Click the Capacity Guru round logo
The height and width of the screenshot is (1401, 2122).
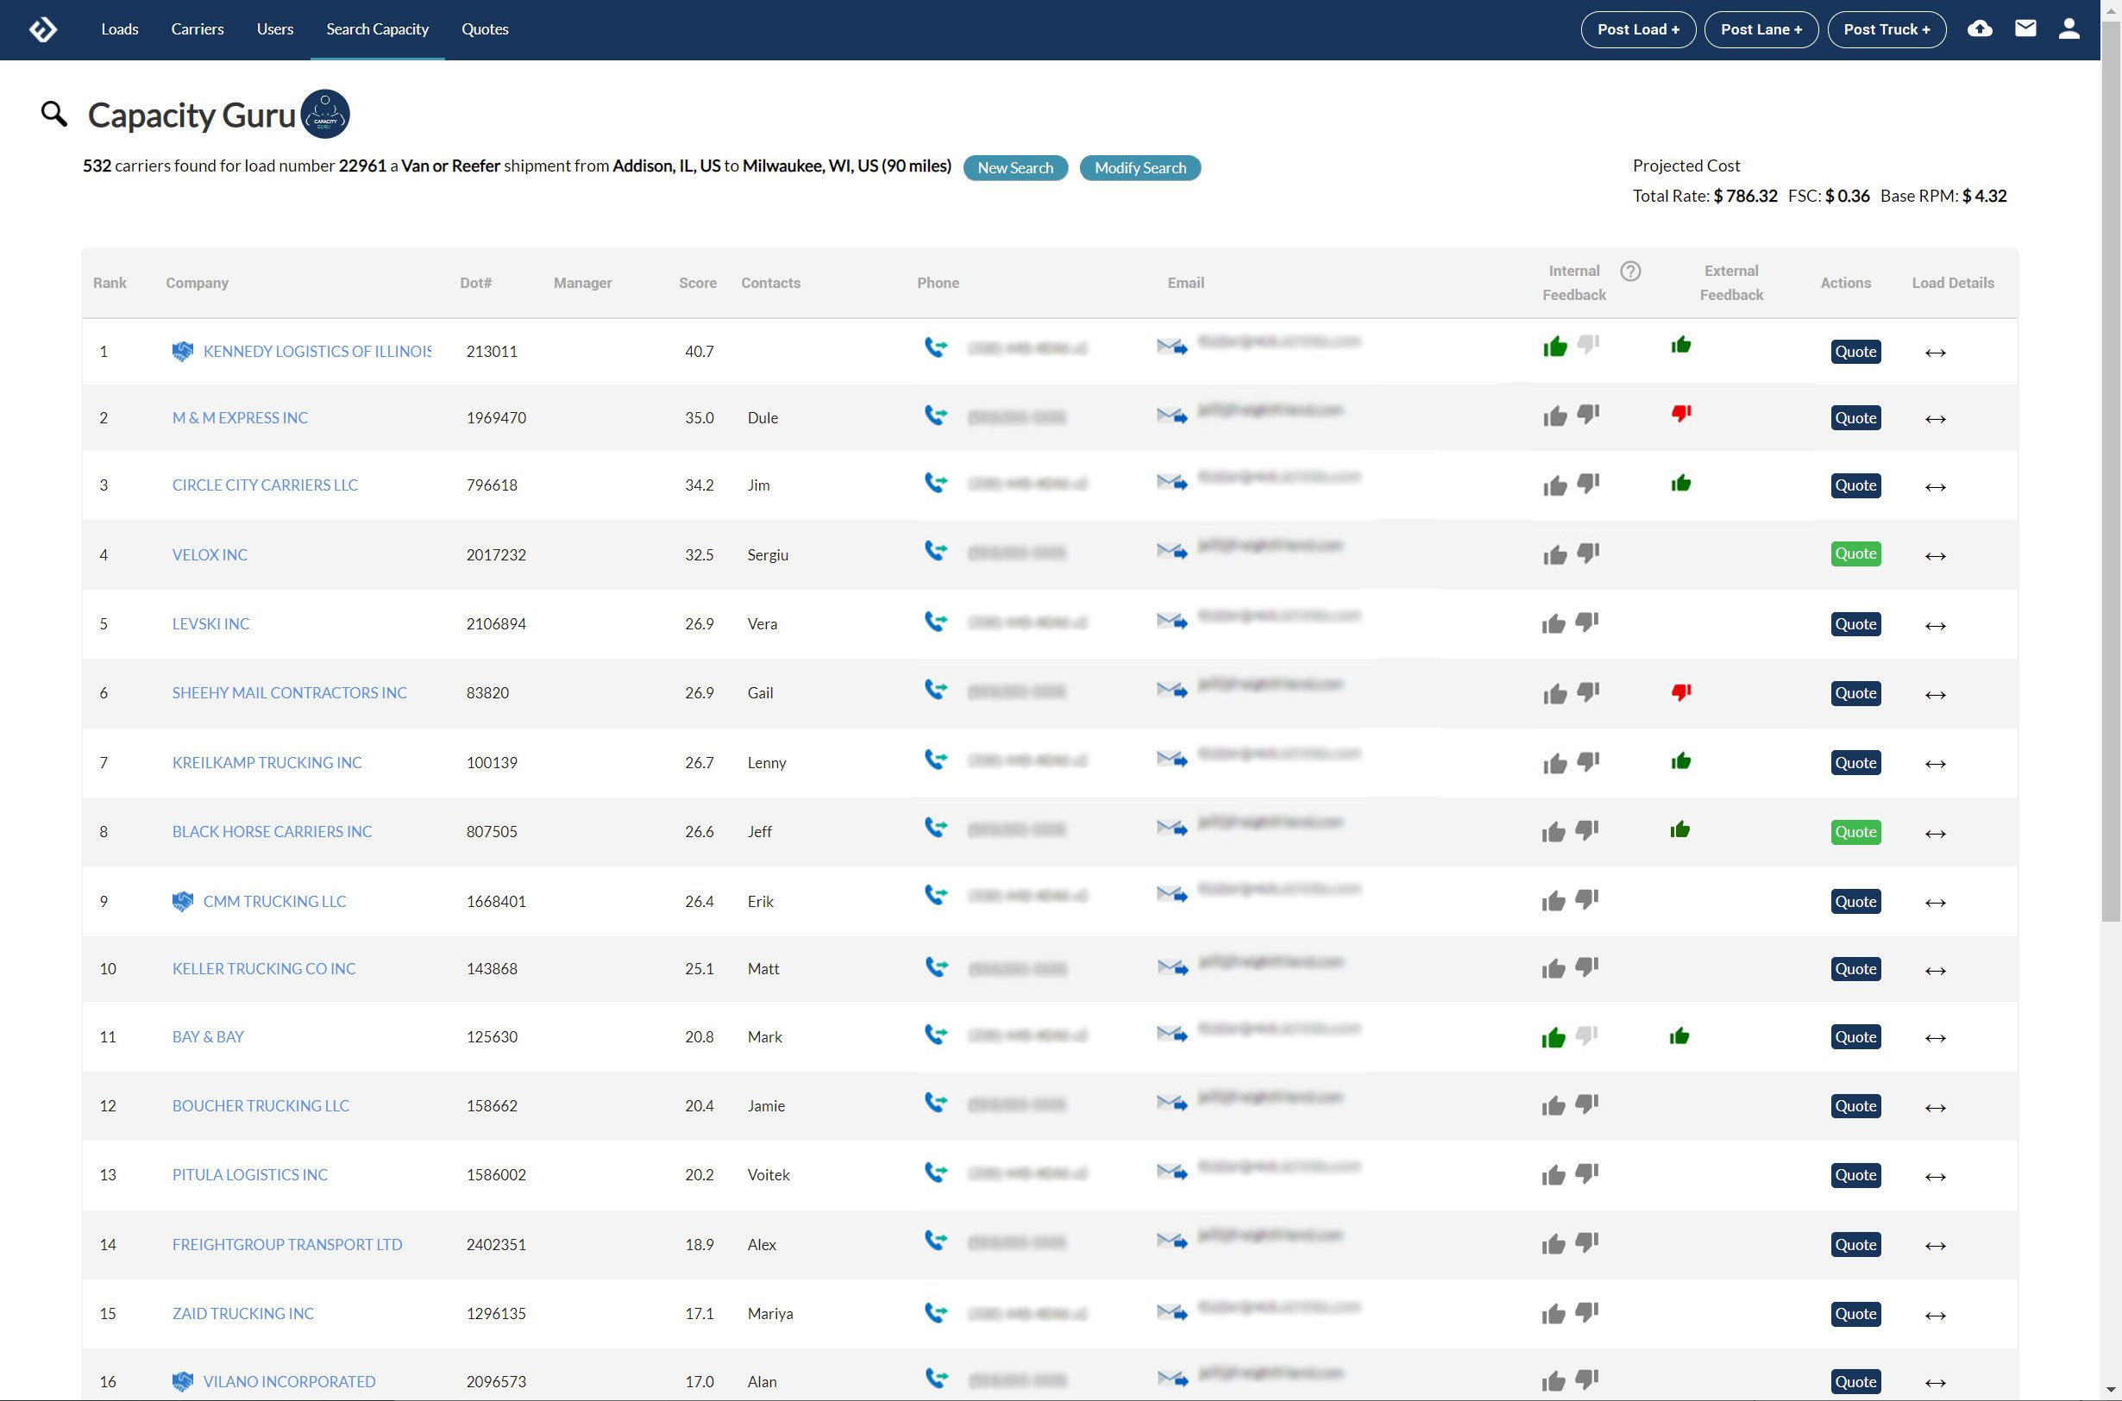[x=324, y=115]
